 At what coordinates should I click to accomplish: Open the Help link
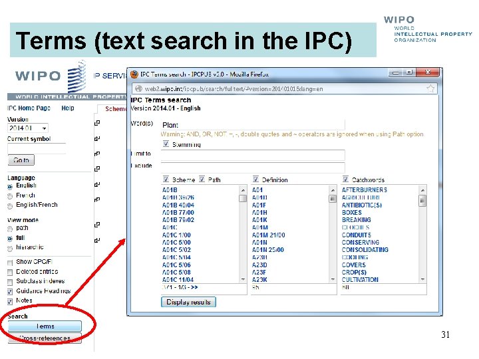pyautogui.click(x=67, y=108)
